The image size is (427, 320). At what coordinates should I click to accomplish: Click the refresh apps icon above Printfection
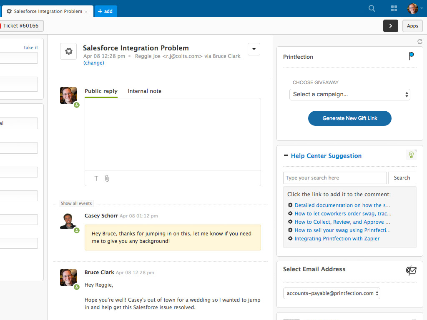coord(420,42)
